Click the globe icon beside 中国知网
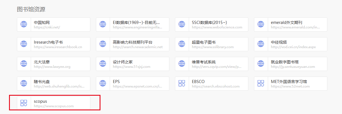The width and height of the screenshot is (342, 114). pos(24,24)
